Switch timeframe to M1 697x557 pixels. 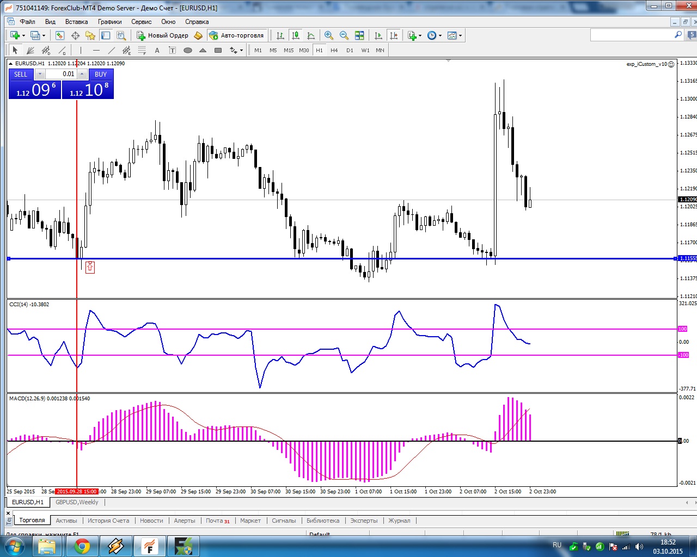258,50
